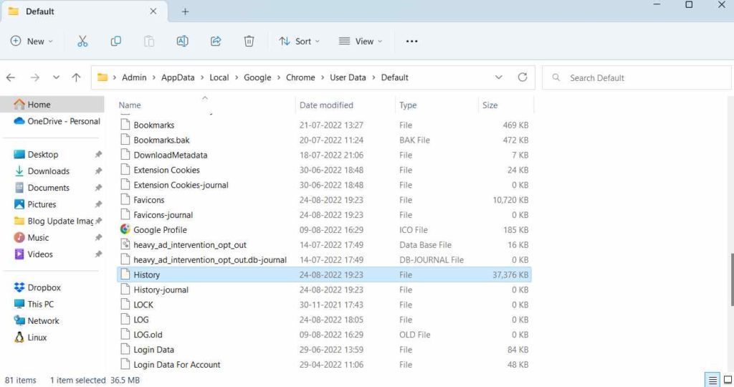Click the Search Default input field

(x=637, y=77)
